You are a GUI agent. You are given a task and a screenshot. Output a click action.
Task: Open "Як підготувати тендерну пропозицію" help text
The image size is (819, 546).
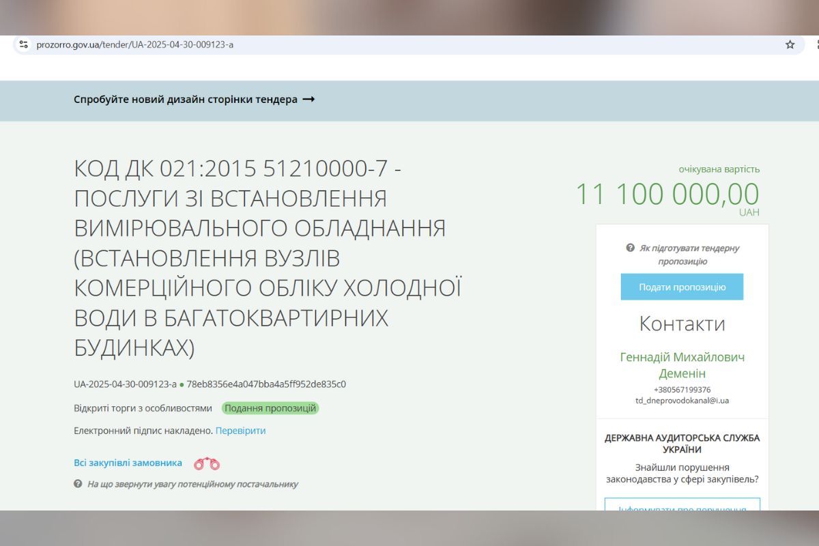(x=689, y=255)
